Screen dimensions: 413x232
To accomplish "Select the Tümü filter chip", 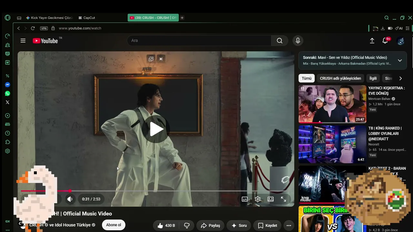I will point(307,78).
